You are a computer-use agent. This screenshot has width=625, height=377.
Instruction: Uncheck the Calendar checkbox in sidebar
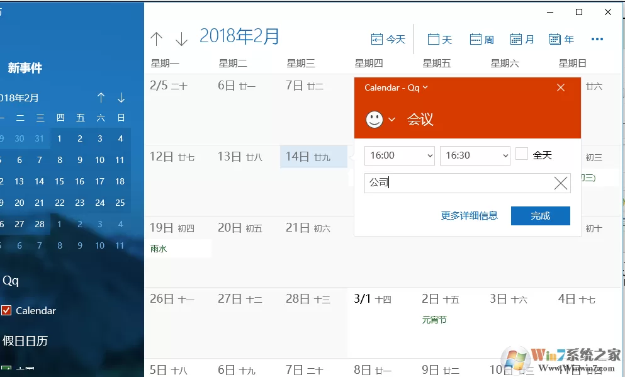(x=6, y=310)
